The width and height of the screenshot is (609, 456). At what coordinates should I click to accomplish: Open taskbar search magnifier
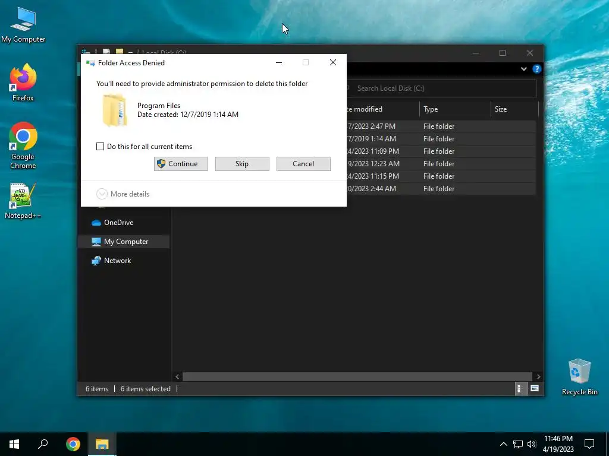pos(43,444)
